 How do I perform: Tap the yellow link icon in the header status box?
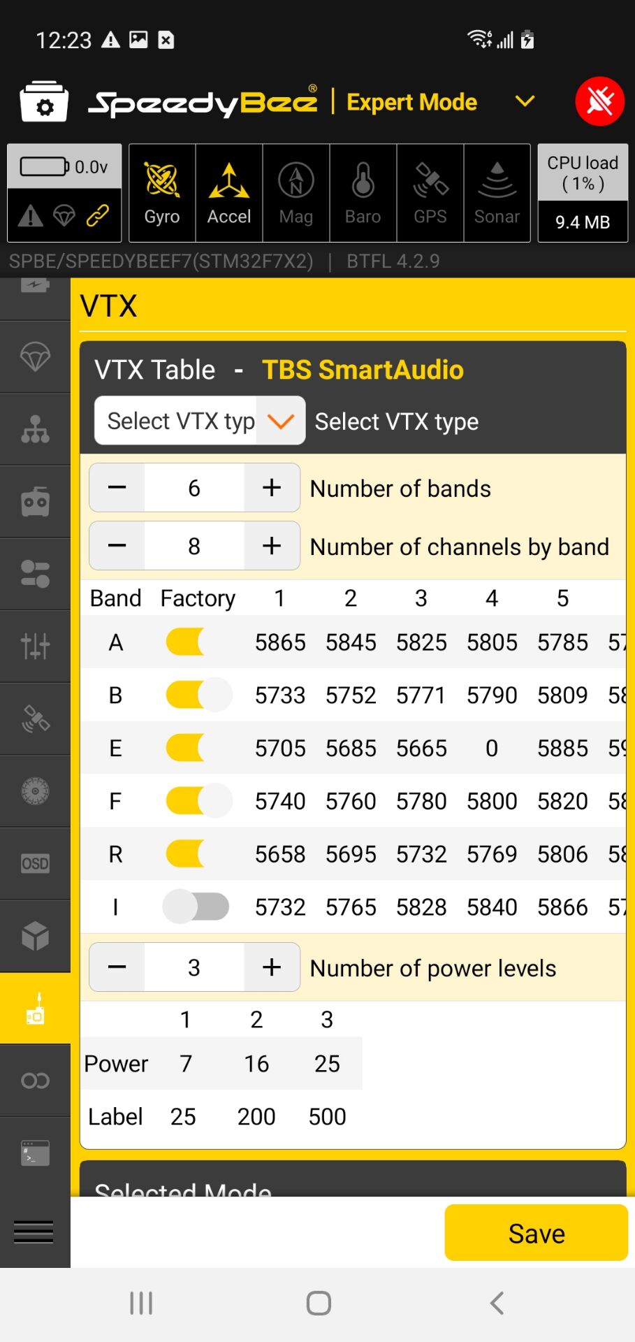coord(97,216)
